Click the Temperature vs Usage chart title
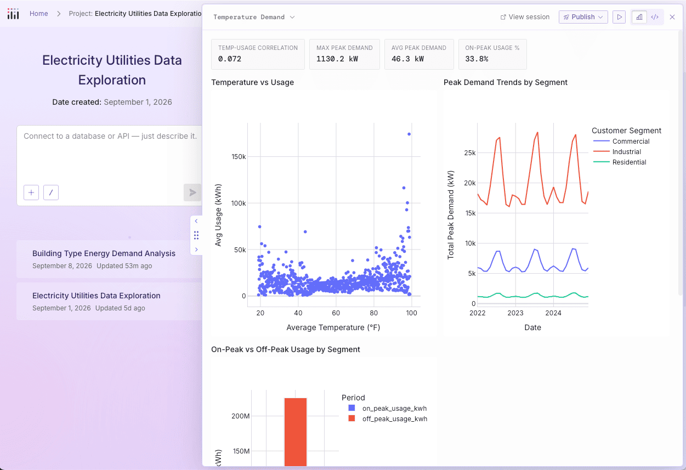The height and width of the screenshot is (470, 686). 252,82
